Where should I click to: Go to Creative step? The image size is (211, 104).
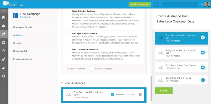coord(17,43)
